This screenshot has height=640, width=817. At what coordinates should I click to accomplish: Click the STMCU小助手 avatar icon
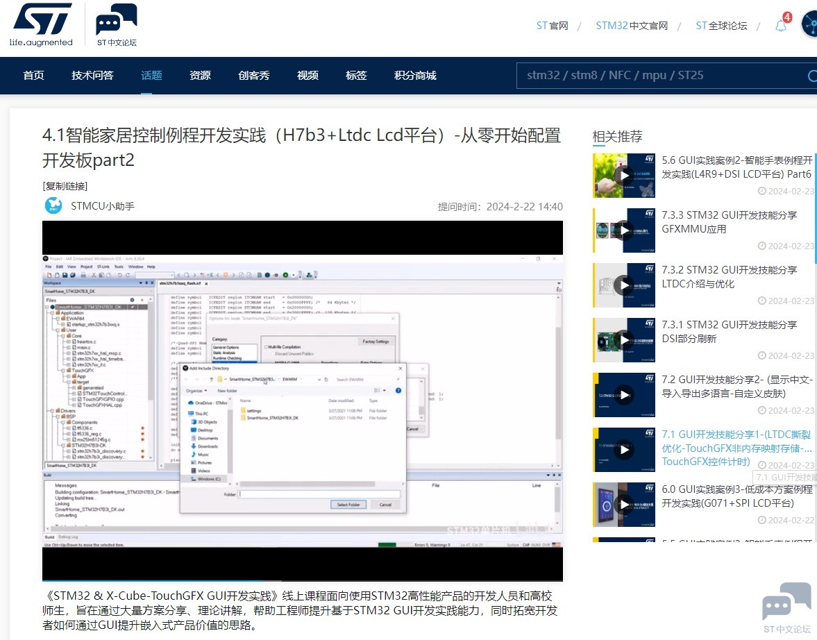point(53,206)
